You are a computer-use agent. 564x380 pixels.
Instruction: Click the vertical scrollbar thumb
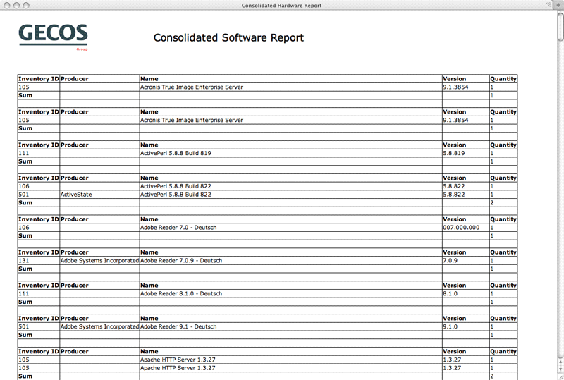[560, 26]
